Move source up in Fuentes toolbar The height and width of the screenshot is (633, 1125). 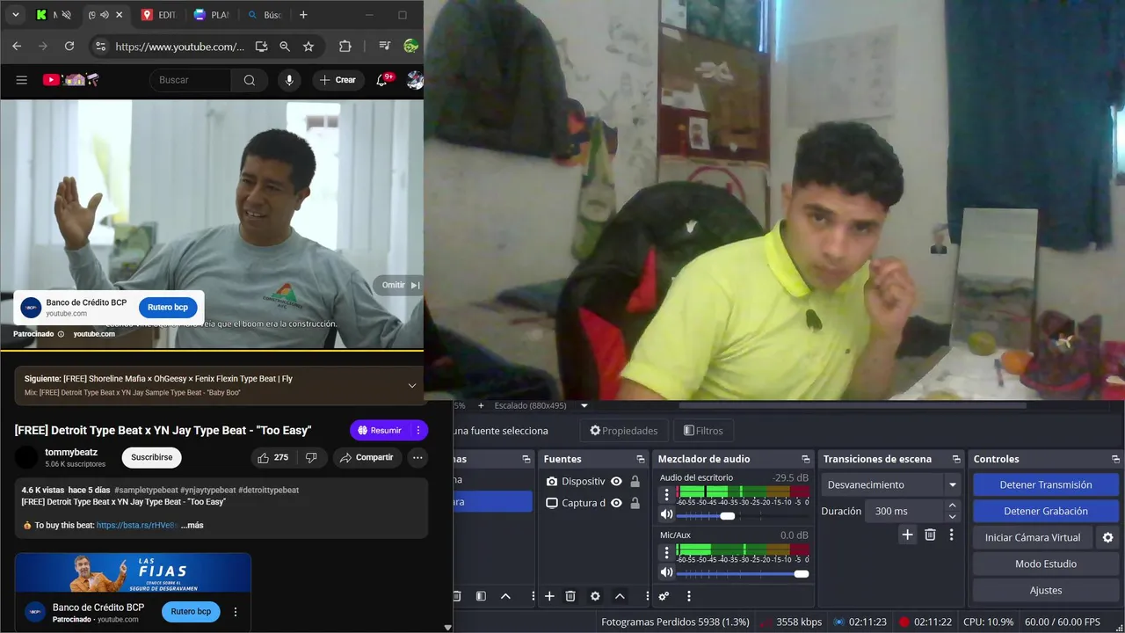pos(620,596)
